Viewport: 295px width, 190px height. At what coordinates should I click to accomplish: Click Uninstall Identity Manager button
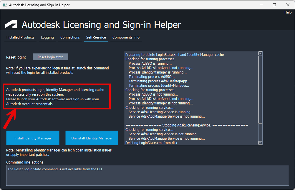[x=92, y=138]
